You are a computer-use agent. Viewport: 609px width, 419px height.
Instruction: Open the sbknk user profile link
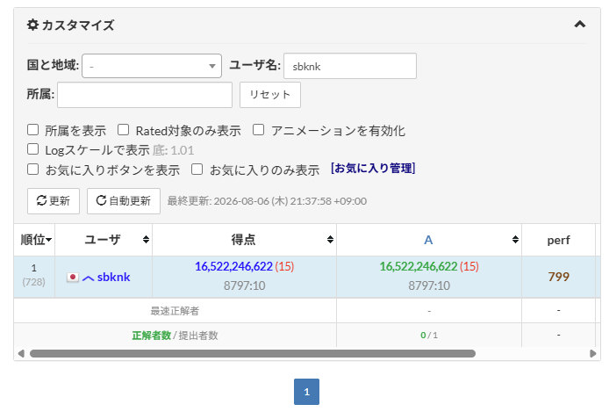(x=113, y=277)
